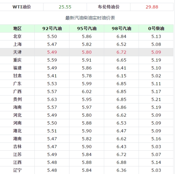The width and height of the screenshot is (175, 174).
Task: Click 广东 95号汽油 price 5.99
Action: click(87, 84)
